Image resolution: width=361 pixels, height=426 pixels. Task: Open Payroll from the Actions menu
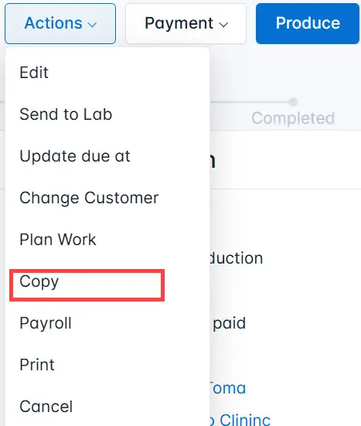coord(107,323)
